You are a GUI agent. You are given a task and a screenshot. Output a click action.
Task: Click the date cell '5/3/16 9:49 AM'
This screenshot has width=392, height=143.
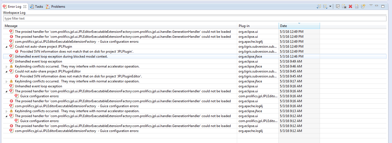pyautogui.click(x=291, y=61)
